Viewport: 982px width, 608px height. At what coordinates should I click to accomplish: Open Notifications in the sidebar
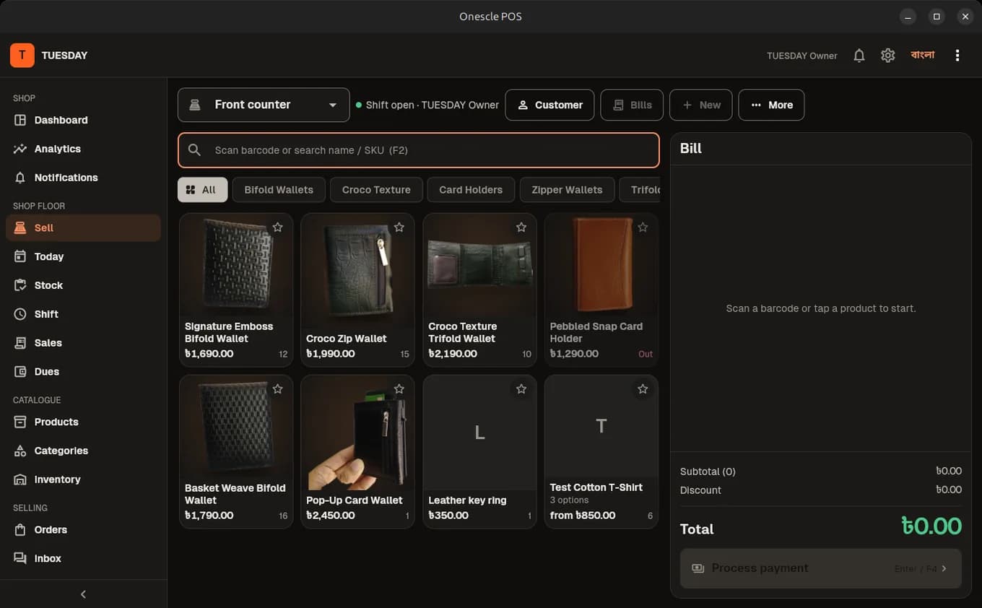[83, 178]
